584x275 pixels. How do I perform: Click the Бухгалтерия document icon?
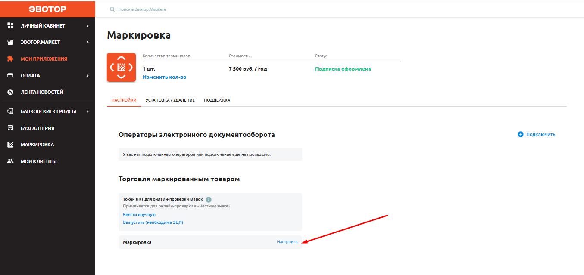11,128
